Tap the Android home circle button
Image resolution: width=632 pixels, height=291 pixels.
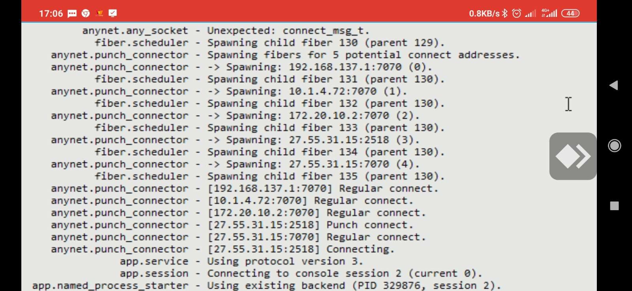tap(614, 146)
